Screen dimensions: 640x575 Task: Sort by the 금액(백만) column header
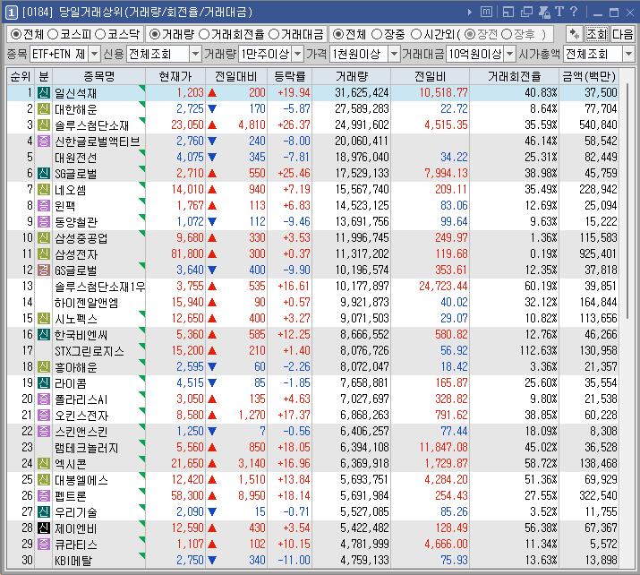click(589, 76)
